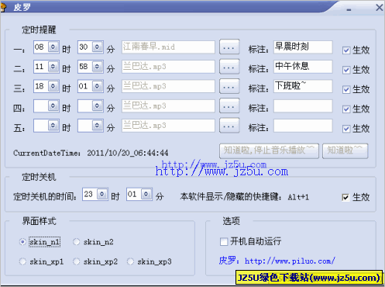Click the browse button in row 三

click(229, 86)
